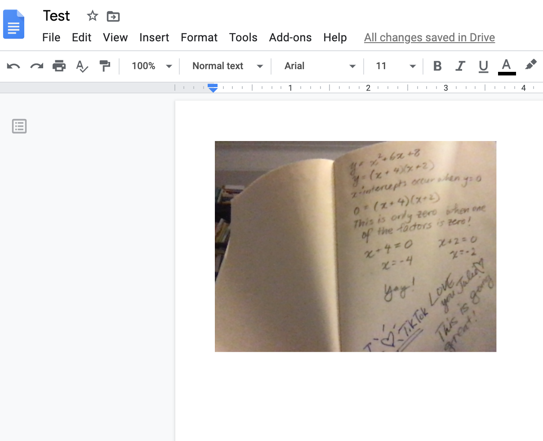Show the document outline panel
543x441 pixels.
19,126
